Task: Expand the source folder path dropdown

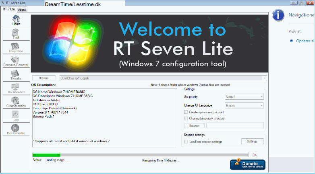Action: [x=265, y=78]
